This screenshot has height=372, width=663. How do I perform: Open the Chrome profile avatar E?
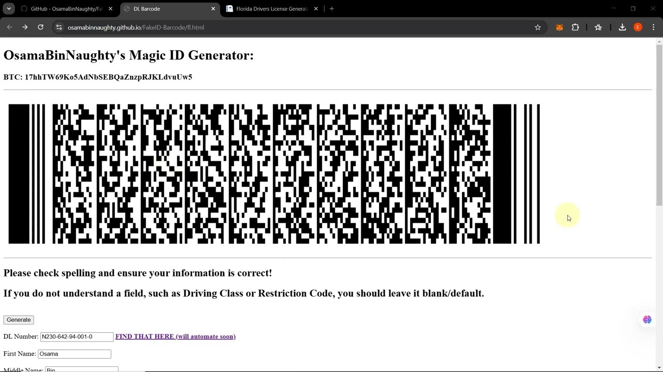click(638, 27)
